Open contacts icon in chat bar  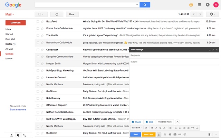tap(11, 135)
